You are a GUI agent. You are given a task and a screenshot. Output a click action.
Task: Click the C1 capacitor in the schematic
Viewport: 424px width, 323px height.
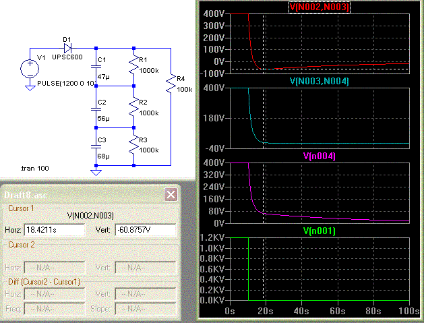pyautogui.click(x=96, y=69)
